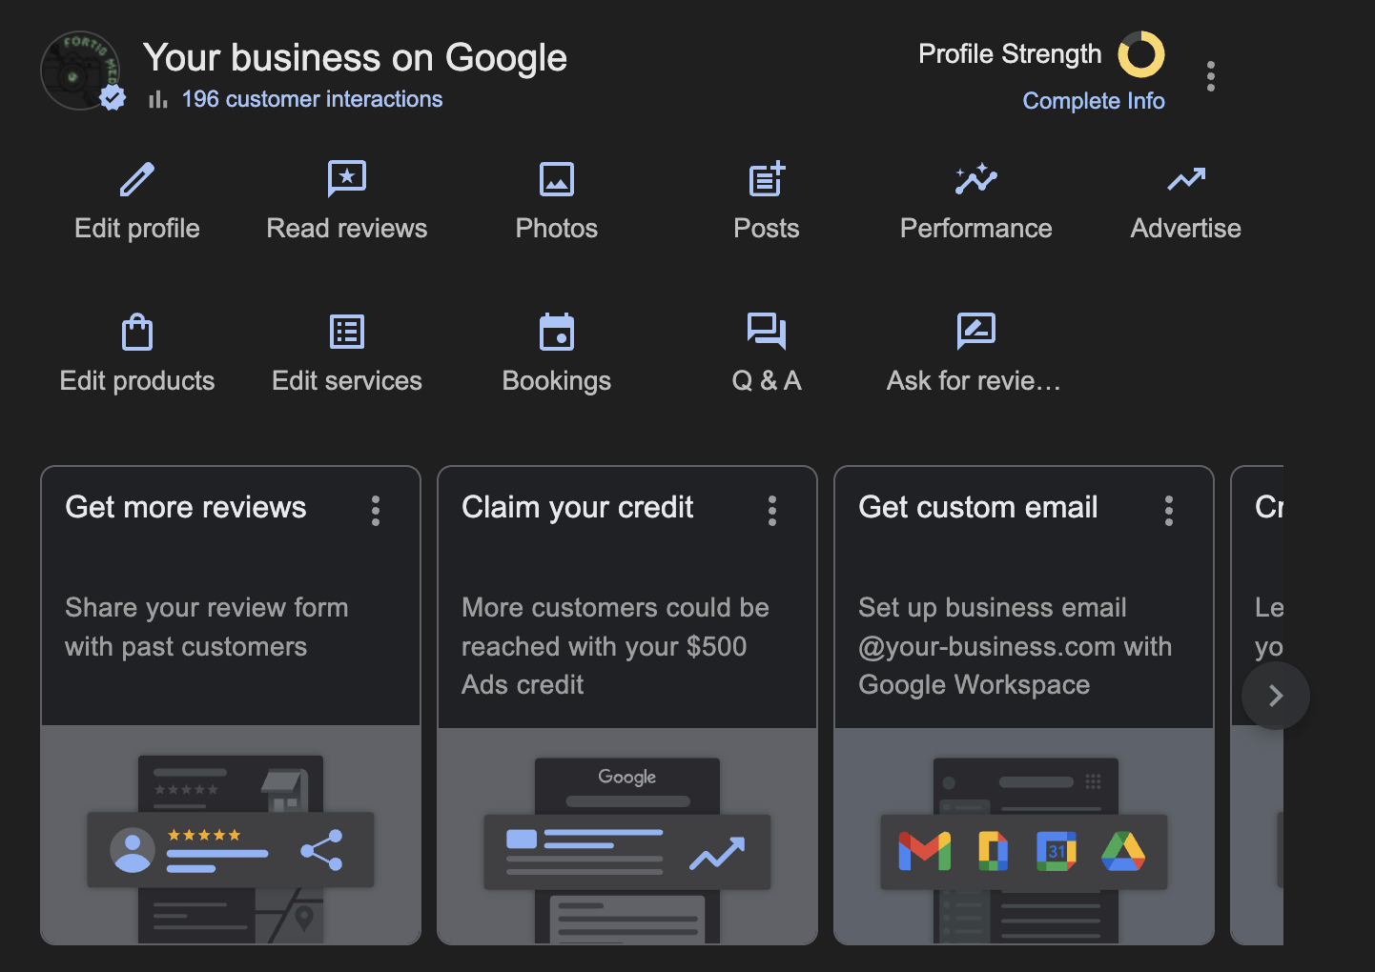Click the Google Docs icon in the email card

[993, 851]
